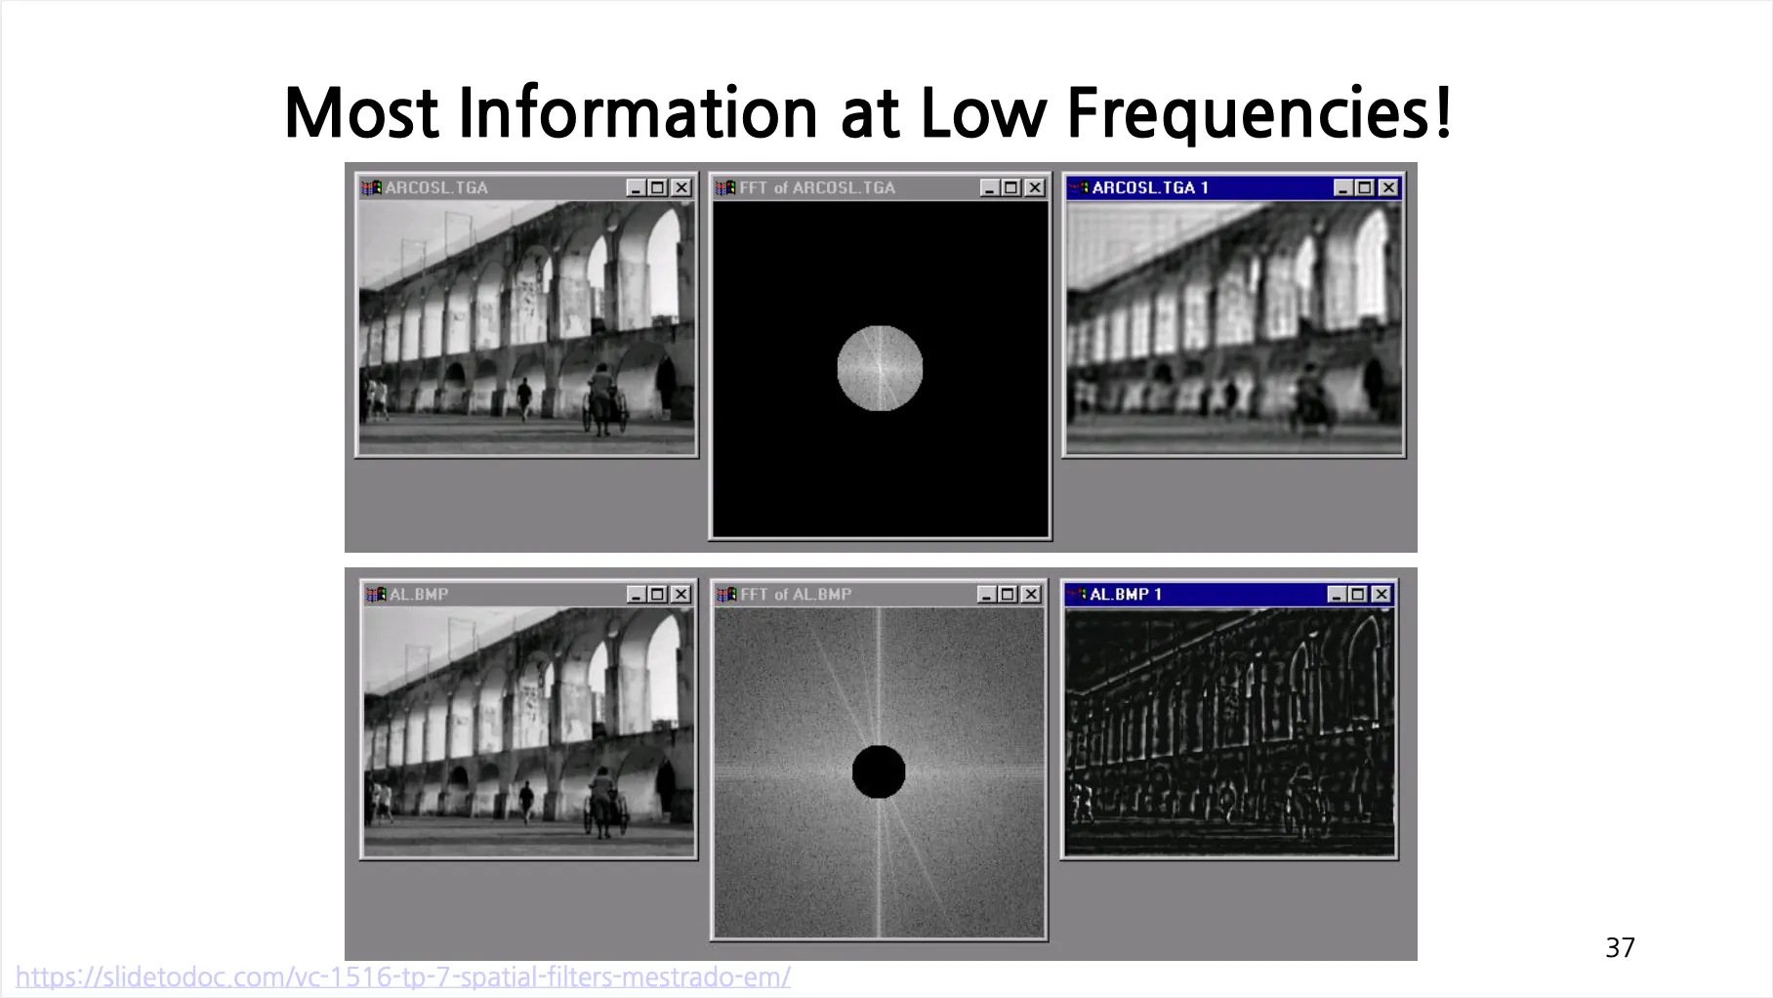Image resolution: width=1773 pixels, height=998 pixels.
Task: Minimize the AL.BMP window
Action: [637, 594]
